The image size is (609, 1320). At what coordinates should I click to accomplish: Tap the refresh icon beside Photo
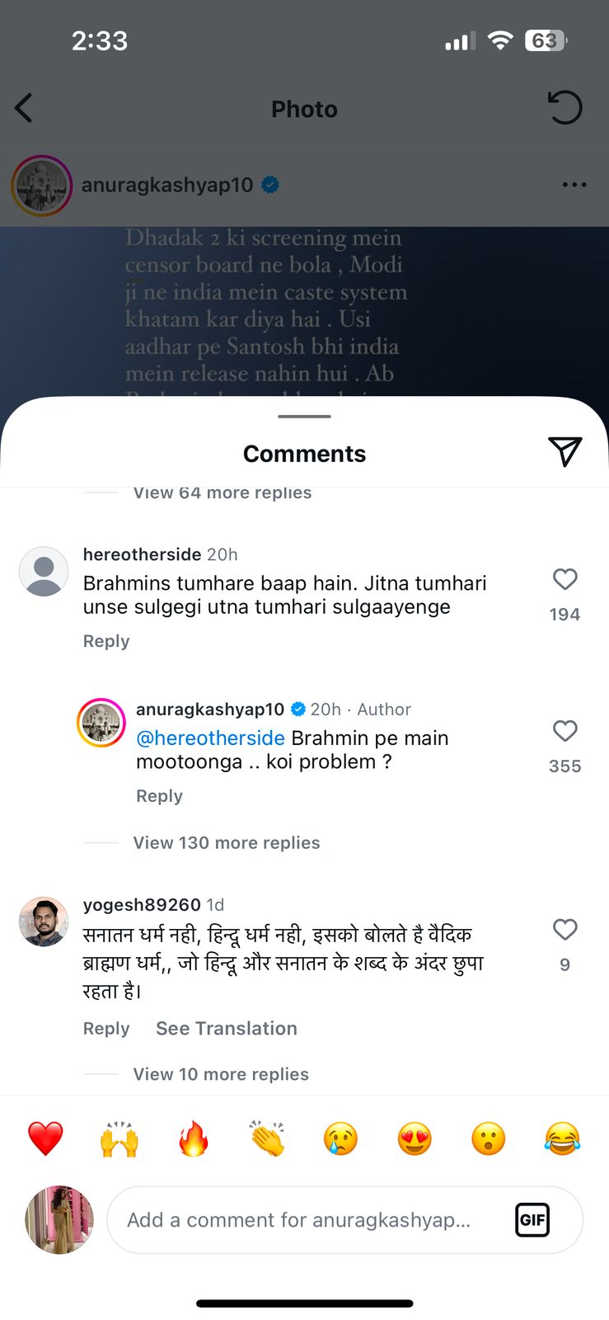[564, 108]
